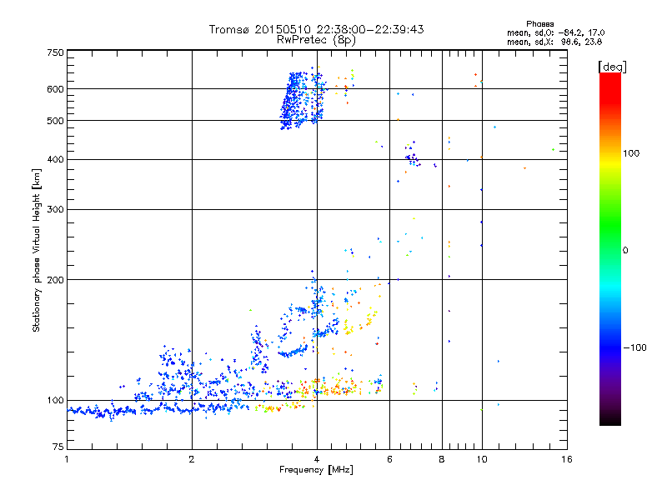Click the '6' x-axis tick label
This screenshot has height=500, width=667.
click(389, 459)
